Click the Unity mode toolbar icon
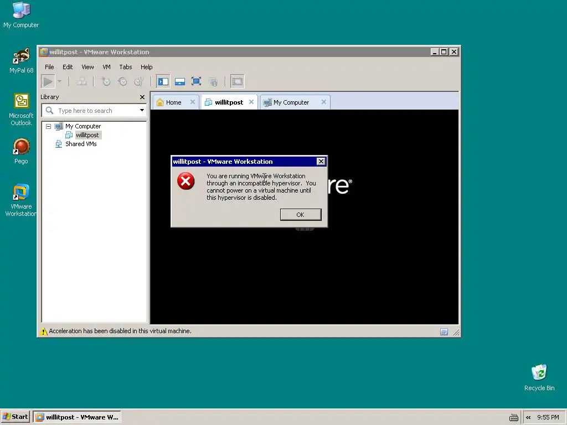The width and height of the screenshot is (567, 425). click(x=213, y=82)
